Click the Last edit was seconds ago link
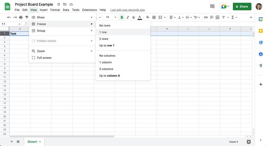Screen dimensions: 266x146 click(128, 10)
